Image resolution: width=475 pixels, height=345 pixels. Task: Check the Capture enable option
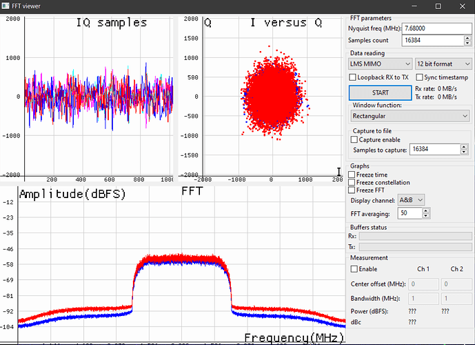tap(354, 139)
